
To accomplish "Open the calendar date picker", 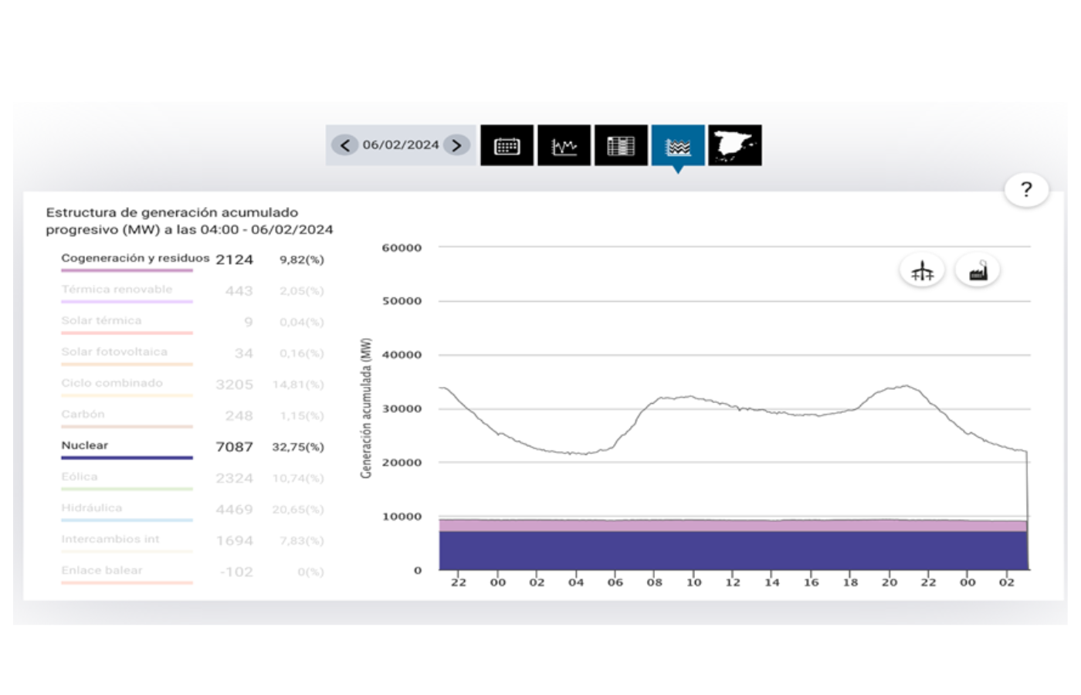I will (507, 145).
